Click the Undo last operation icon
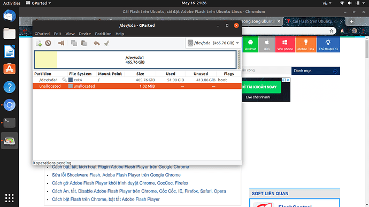The image size is (369, 207). pyautogui.click(x=96, y=43)
